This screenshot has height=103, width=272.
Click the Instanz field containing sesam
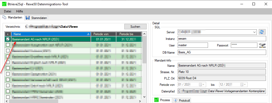222,39
